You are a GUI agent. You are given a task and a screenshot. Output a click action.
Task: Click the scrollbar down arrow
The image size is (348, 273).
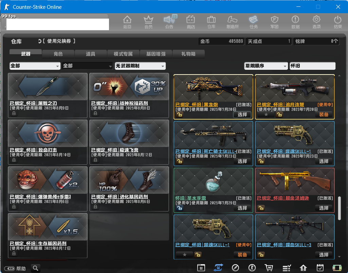click(x=339, y=257)
